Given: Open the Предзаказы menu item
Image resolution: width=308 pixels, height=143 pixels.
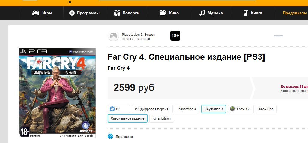Looking at the screenshot, I should [295, 13].
